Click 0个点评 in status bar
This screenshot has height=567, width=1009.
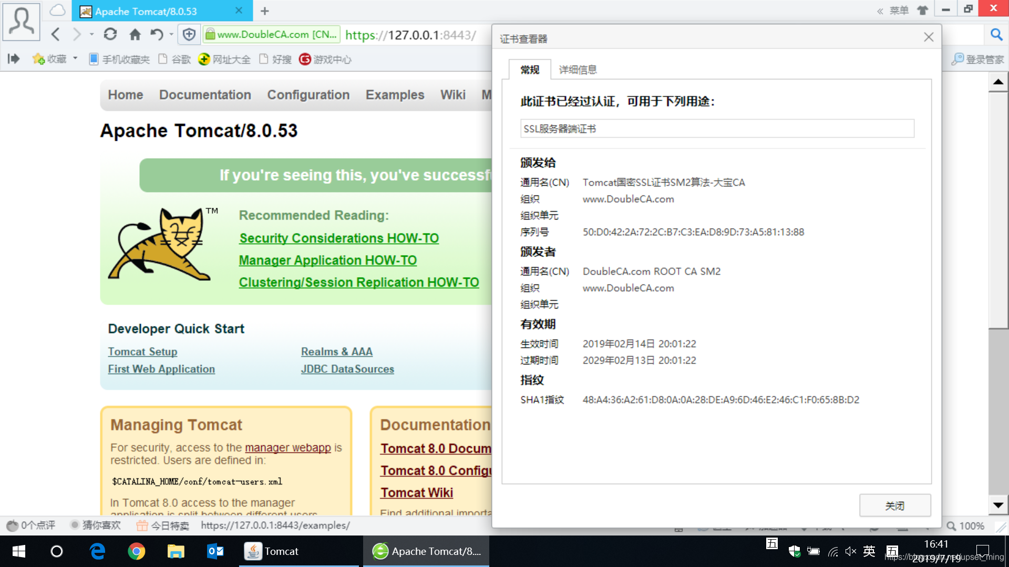click(30, 526)
